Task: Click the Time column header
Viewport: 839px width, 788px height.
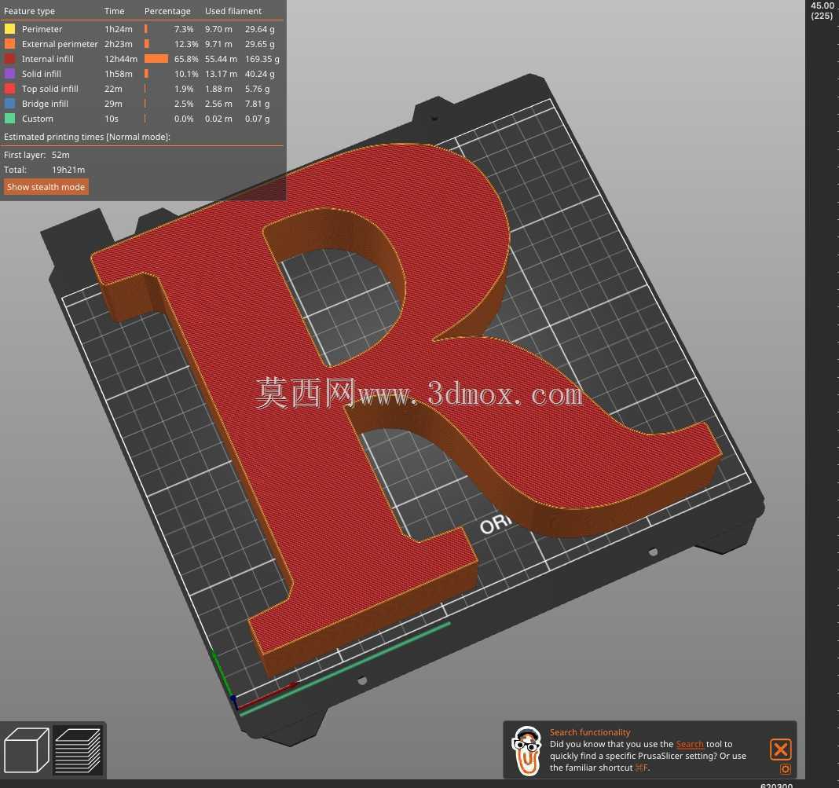Action: coord(114,11)
